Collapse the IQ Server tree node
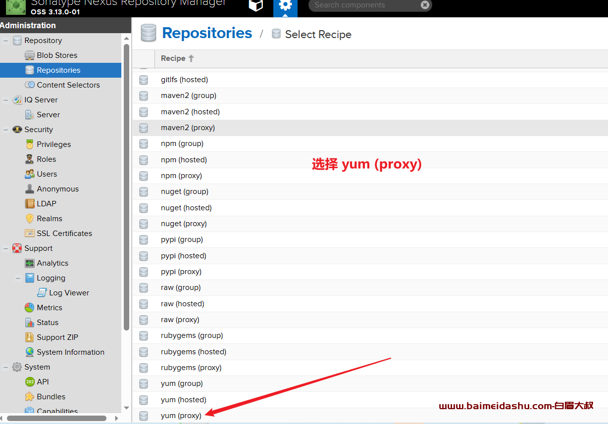608x424 pixels. (x=6, y=100)
